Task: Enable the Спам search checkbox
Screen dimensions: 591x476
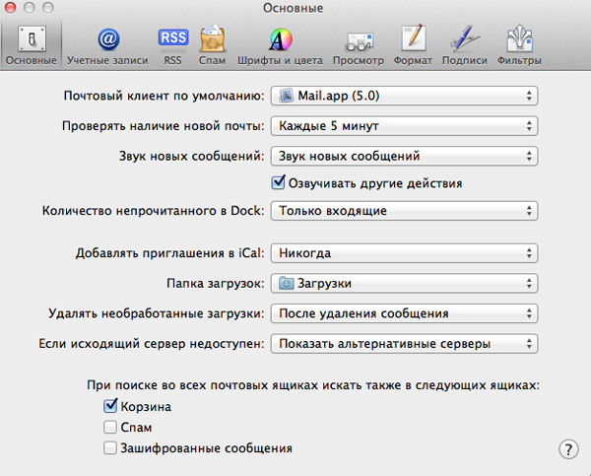Action: pos(110,427)
